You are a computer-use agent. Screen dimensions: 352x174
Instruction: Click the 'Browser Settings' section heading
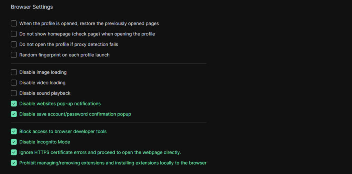pos(32,7)
